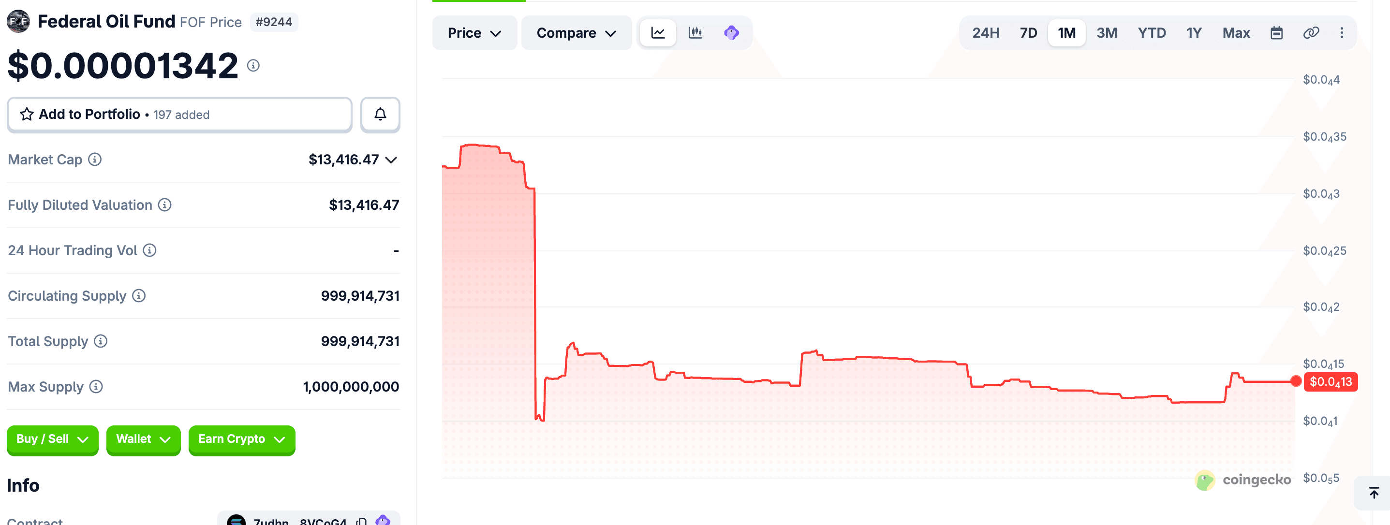Click the Max Supply info icon
1390x525 pixels.
pyautogui.click(x=96, y=387)
